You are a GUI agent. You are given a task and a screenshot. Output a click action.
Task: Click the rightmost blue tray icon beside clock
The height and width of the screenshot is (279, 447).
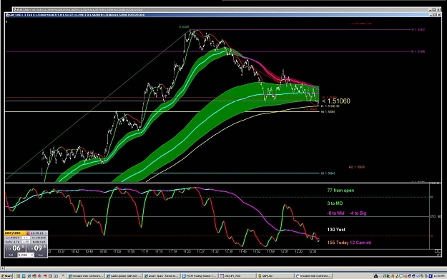click(431, 276)
